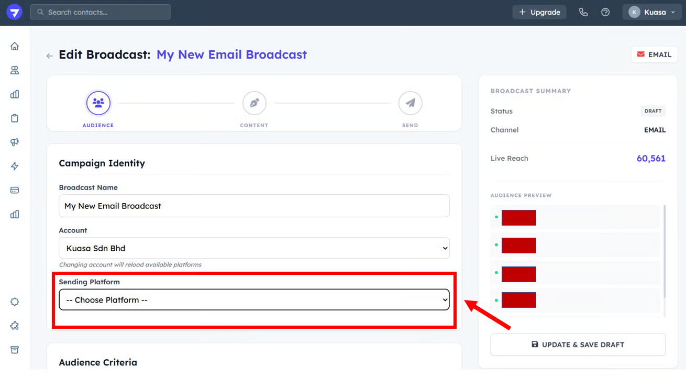Open help question mark icon
This screenshot has height=379, width=686.
point(605,12)
